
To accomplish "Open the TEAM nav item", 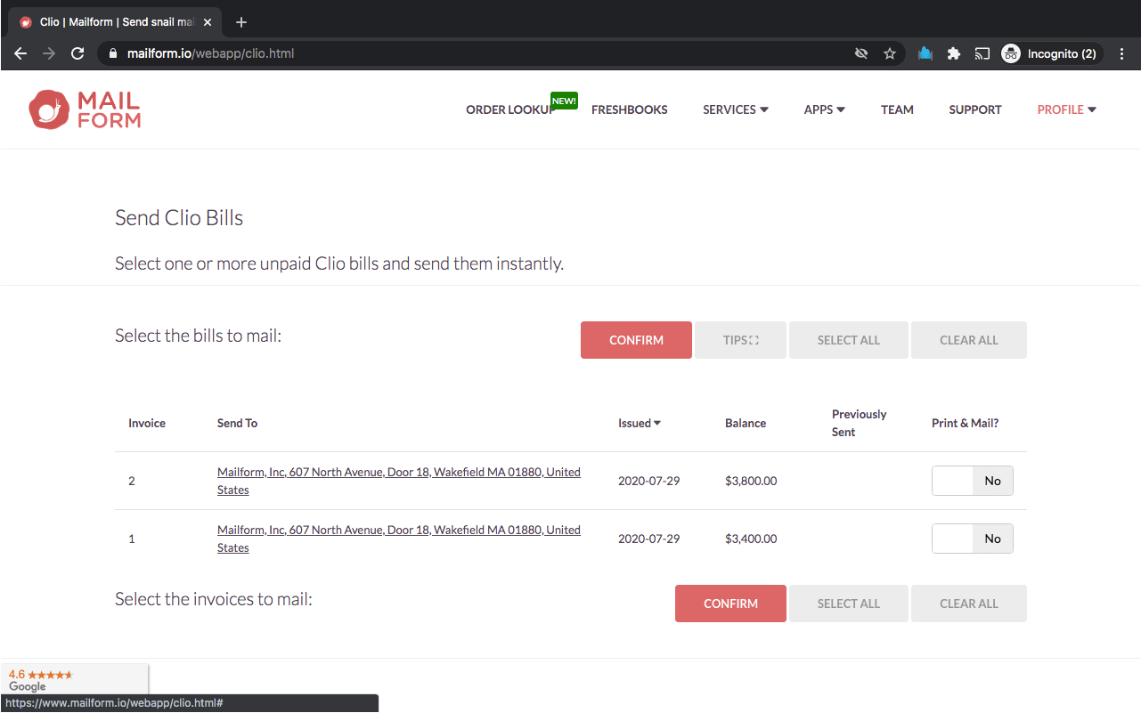I will tap(897, 109).
